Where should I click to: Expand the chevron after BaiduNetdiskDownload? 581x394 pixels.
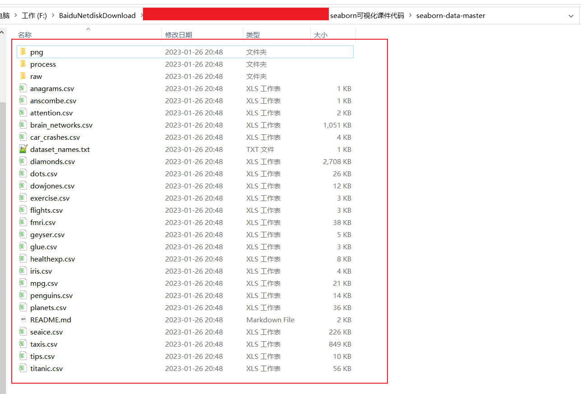(x=142, y=15)
